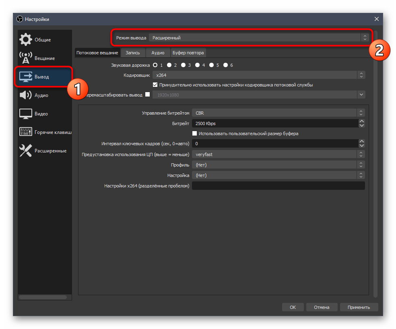
Task: Select the Видео display icon
Action: 26,114
